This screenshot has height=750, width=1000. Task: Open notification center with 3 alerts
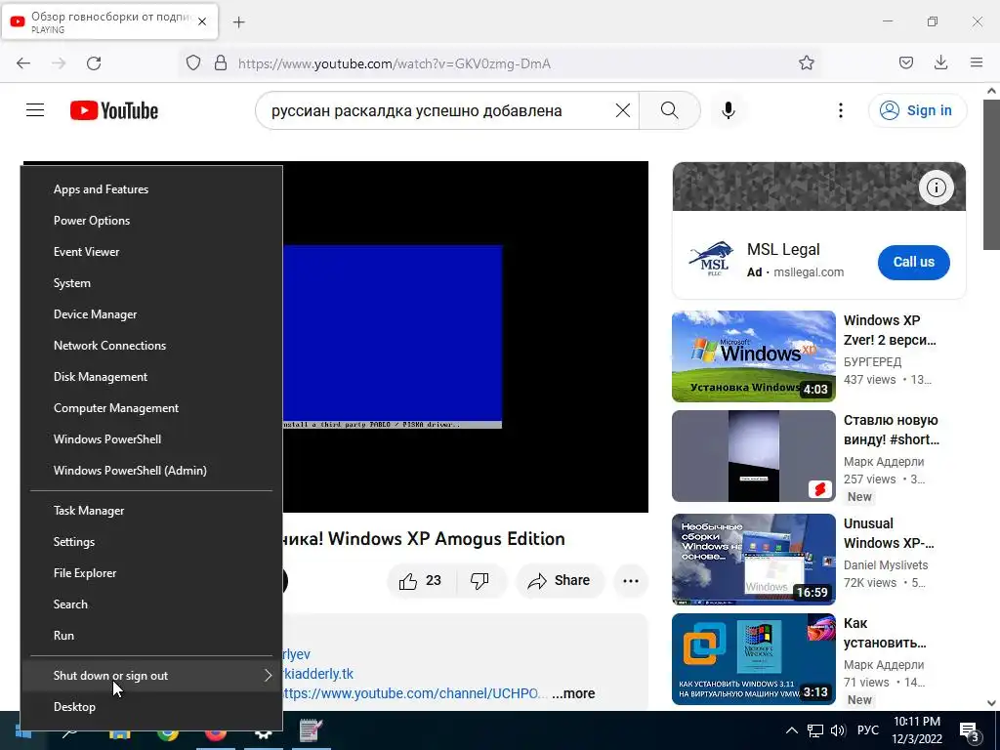(970, 732)
